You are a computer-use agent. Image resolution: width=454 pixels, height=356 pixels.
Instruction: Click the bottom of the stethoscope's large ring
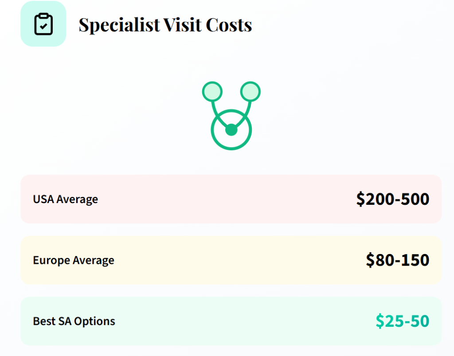pos(231,149)
